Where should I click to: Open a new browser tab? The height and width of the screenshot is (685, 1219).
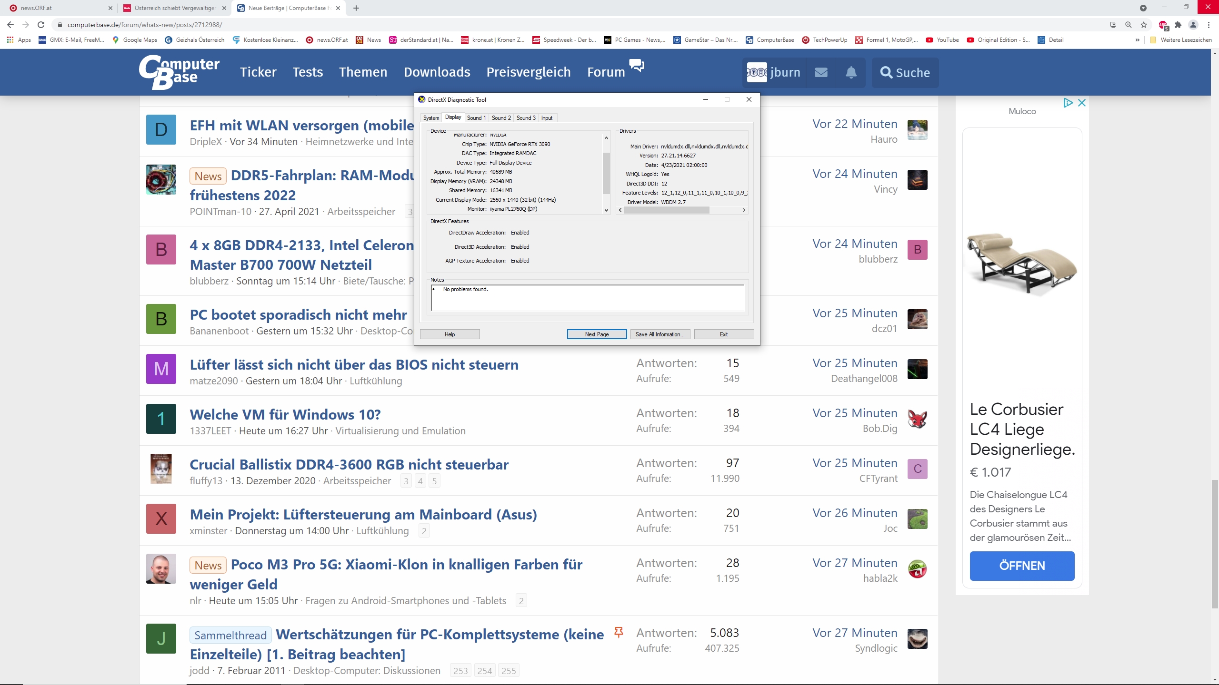(356, 8)
